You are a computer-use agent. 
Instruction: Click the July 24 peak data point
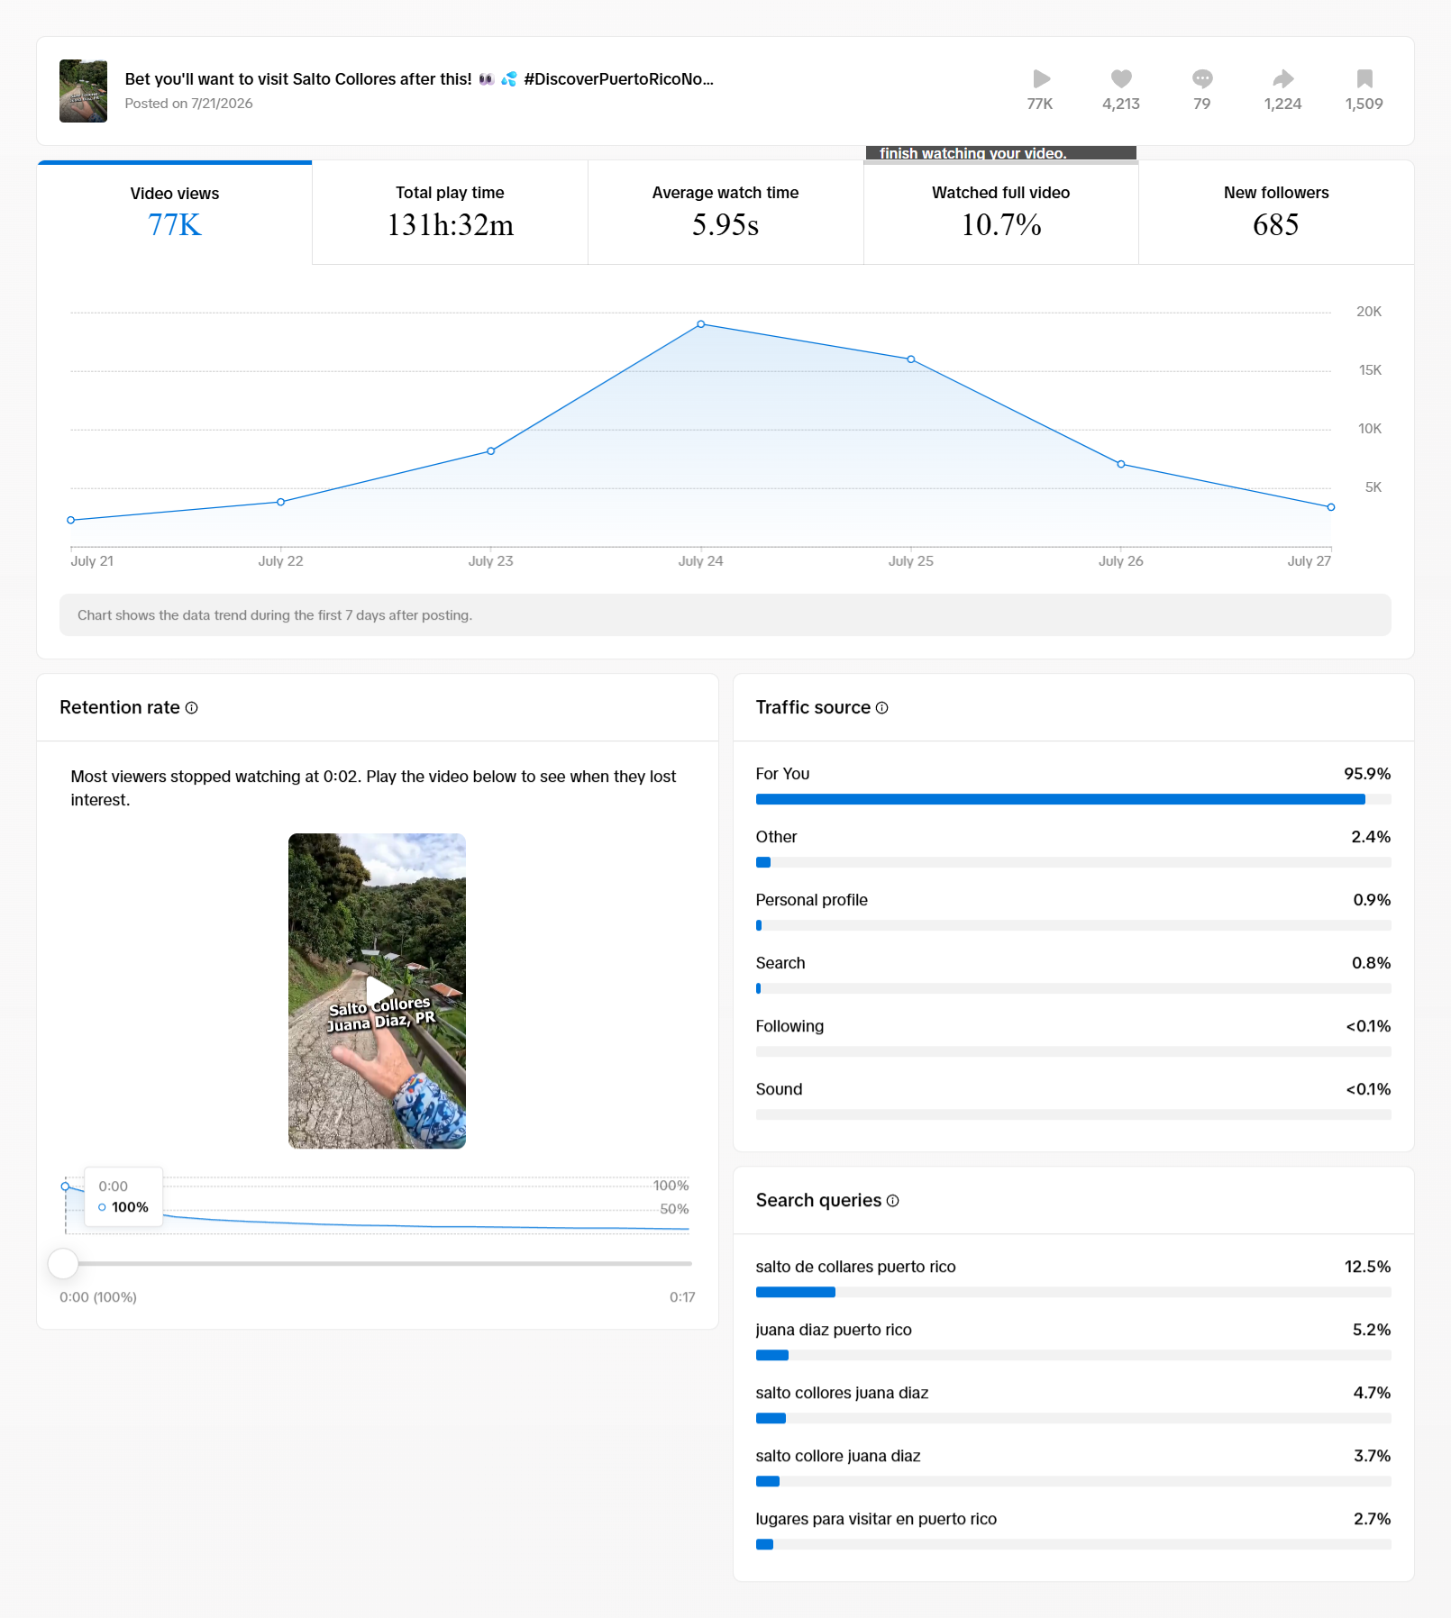click(701, 324)
